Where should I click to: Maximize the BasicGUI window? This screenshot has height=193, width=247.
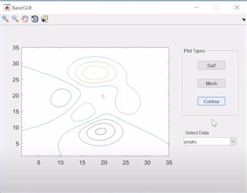pos(216,7)
